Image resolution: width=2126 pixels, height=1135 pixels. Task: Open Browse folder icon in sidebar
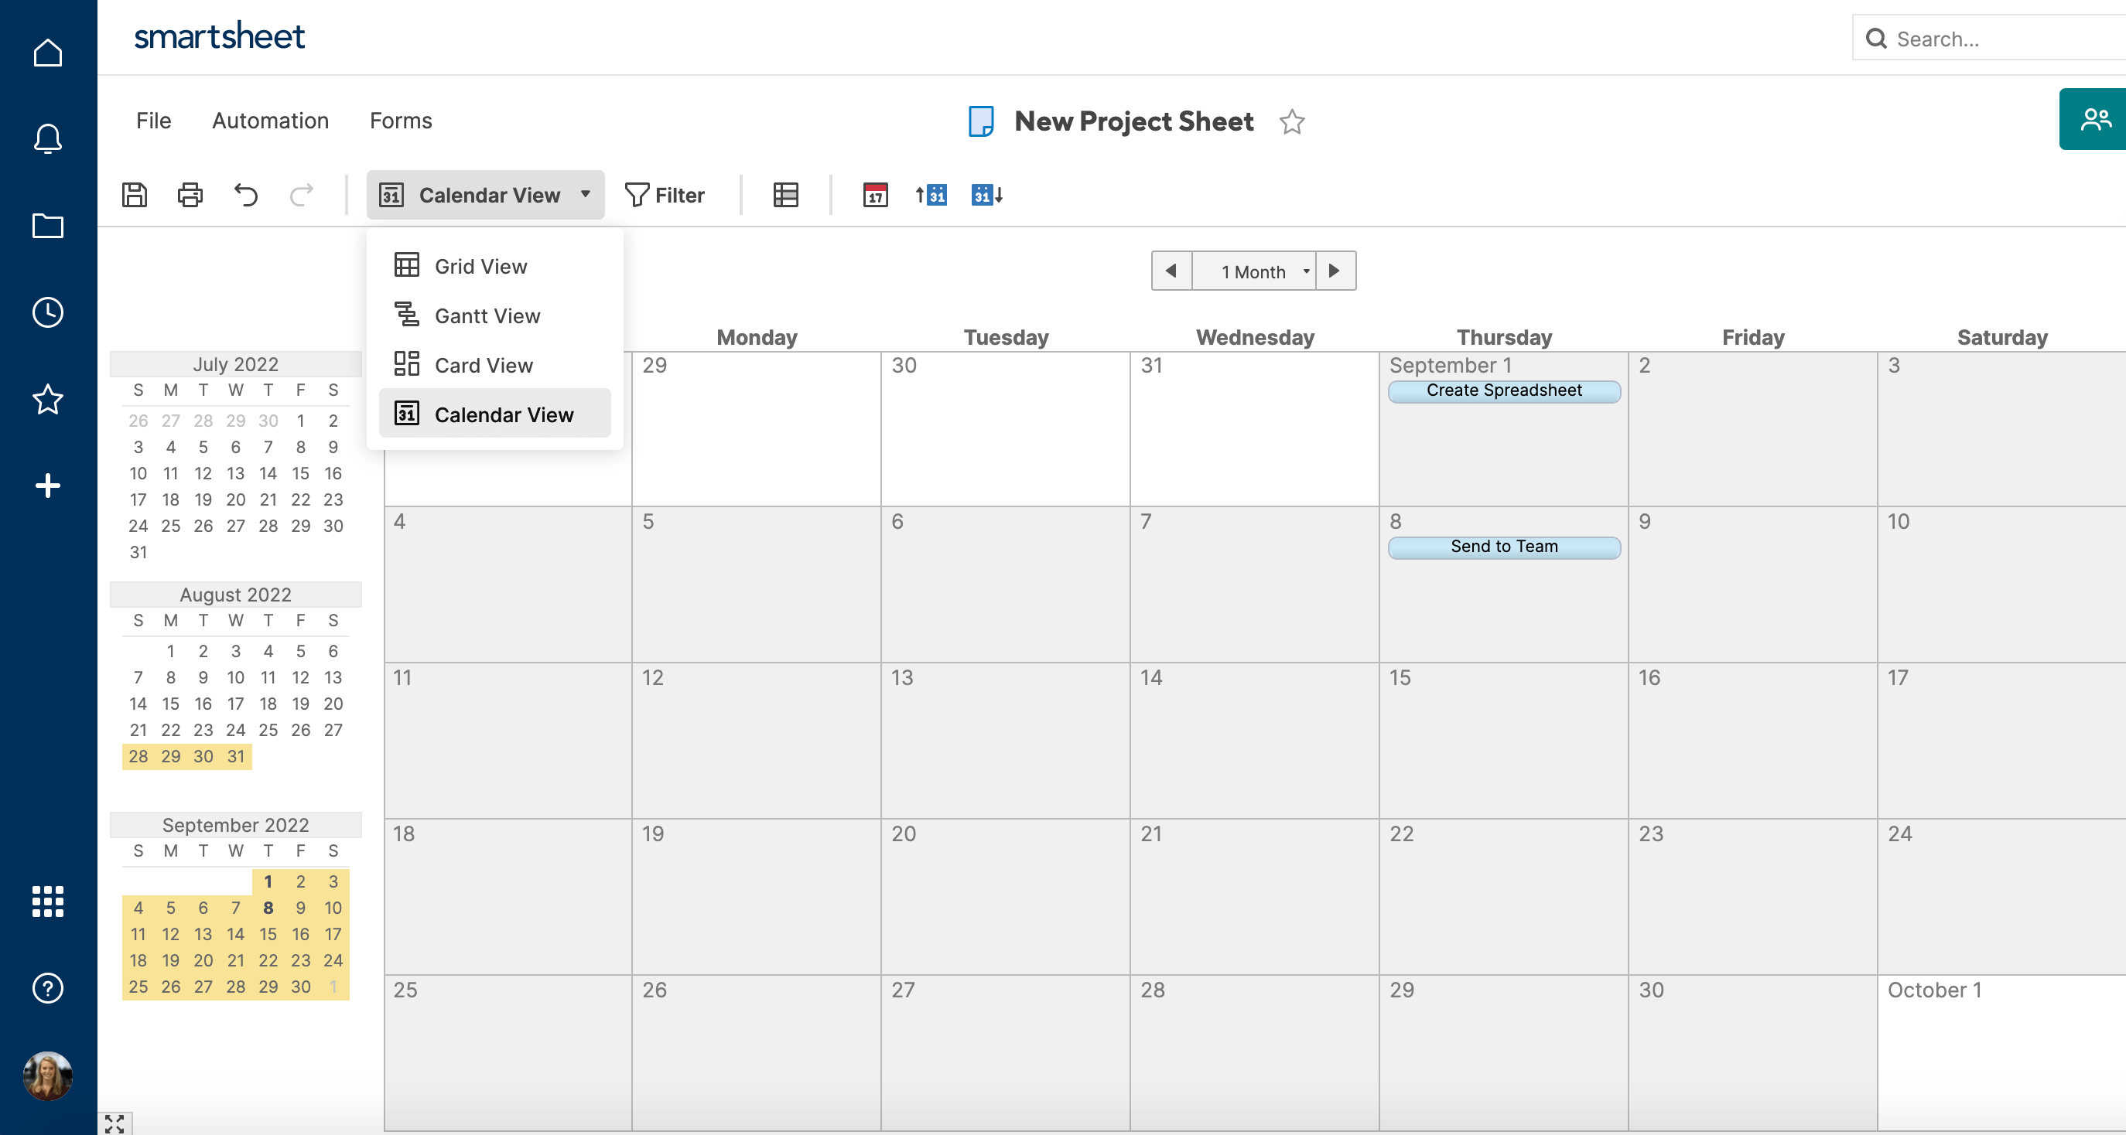pos(48,225)
